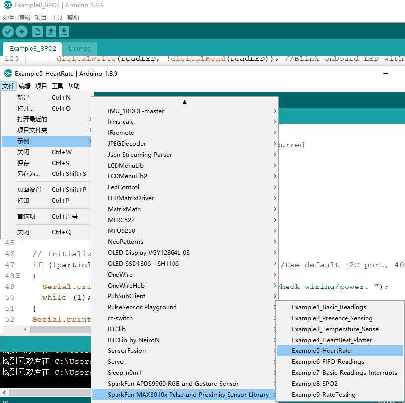Open Example5_HeartRate sketch
The width and height of the screenshot is (405, 403).
coord(340,351)
